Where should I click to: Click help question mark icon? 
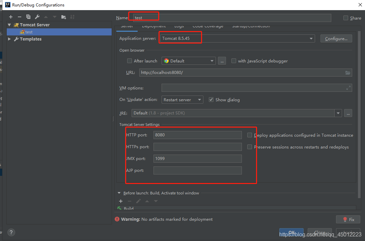click(x=11, y=232)
